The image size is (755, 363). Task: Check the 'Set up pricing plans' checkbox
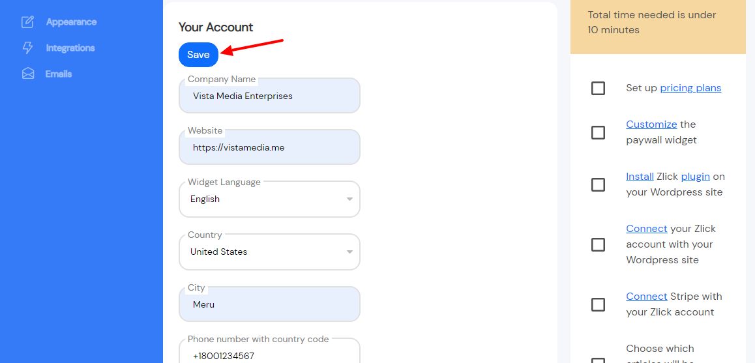point(598,88)
